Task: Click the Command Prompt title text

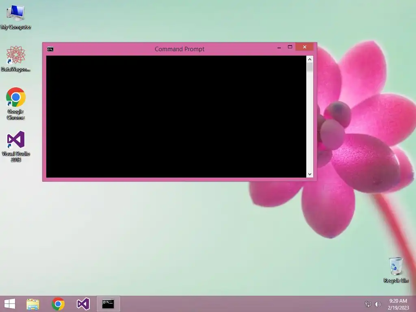Action: click(x=180, y=49)
